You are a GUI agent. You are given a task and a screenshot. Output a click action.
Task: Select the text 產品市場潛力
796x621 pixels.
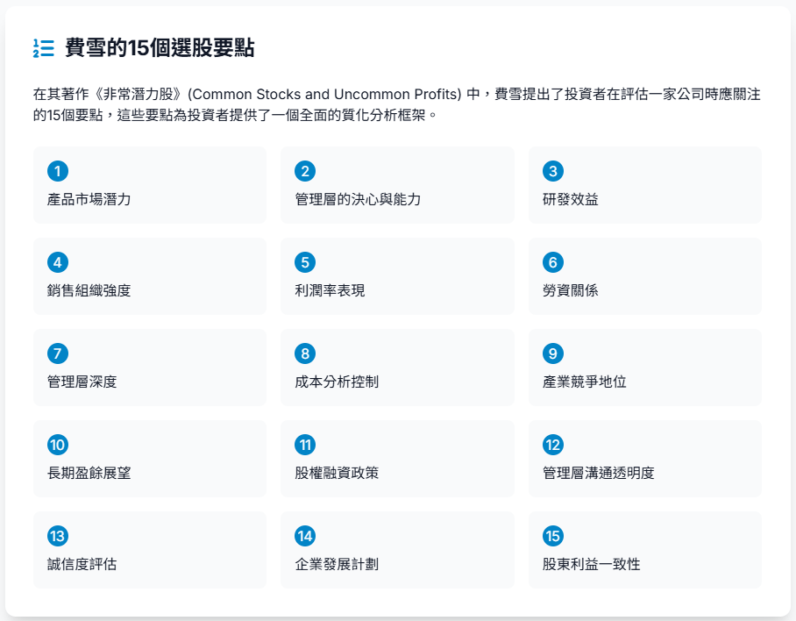pos(89,199)
